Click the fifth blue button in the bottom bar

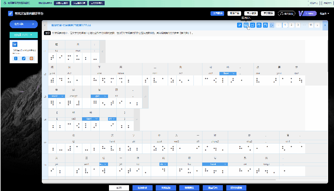[213, 188]
